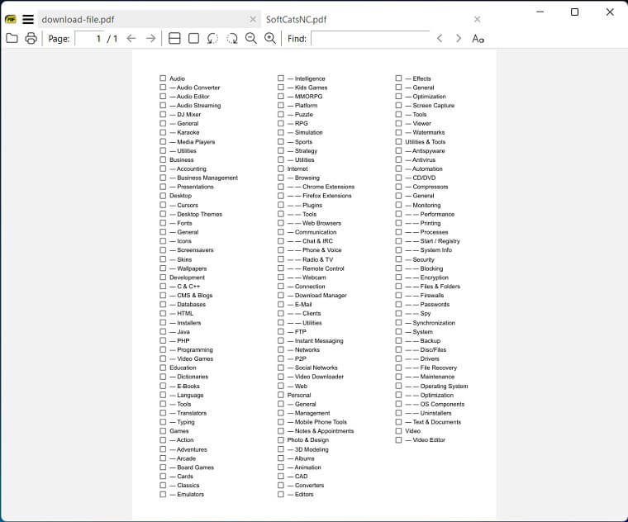Maximize the PDF viewer window
This screenshot has width=628, height=522.
[x=574, y=12]
